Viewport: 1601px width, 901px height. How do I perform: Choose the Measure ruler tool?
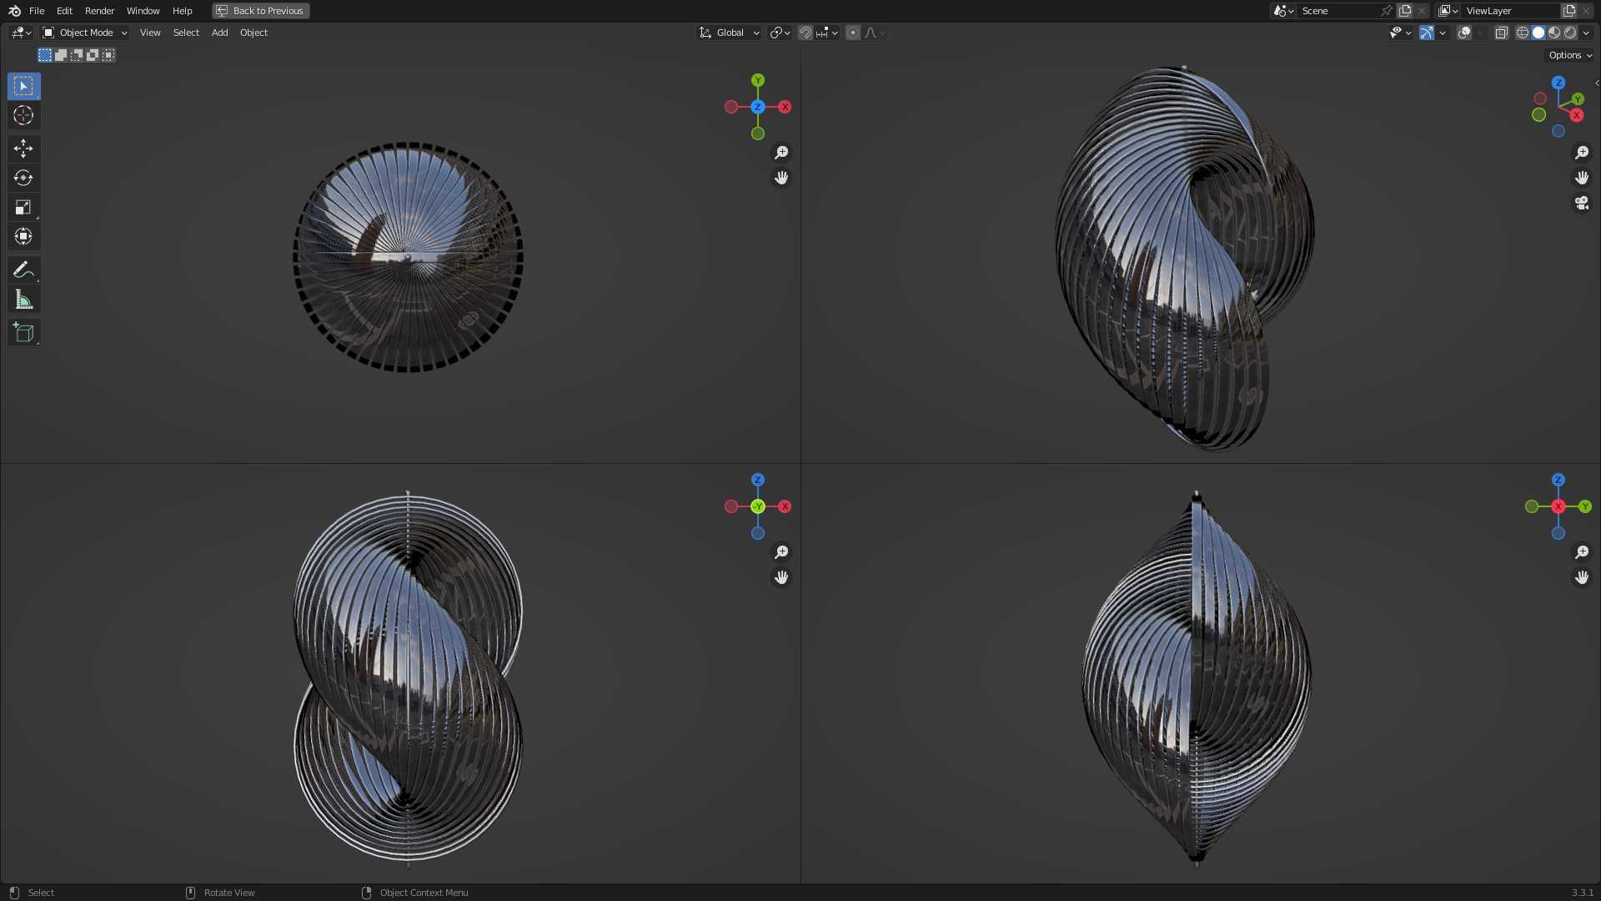[x=23, y=299]
